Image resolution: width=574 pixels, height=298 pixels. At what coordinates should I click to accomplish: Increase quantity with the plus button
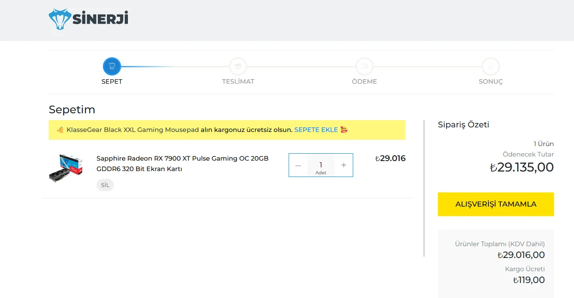[344, 165]
